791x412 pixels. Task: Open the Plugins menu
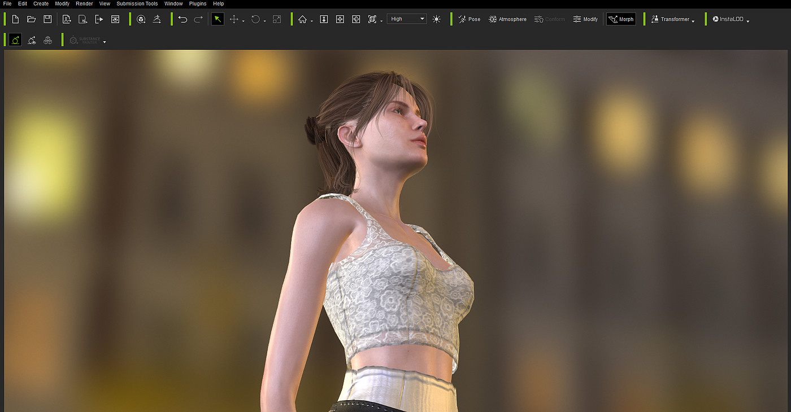click(198, 4)
